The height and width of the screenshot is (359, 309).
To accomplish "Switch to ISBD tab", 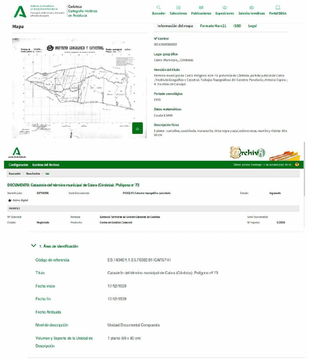I will (237, 26).
